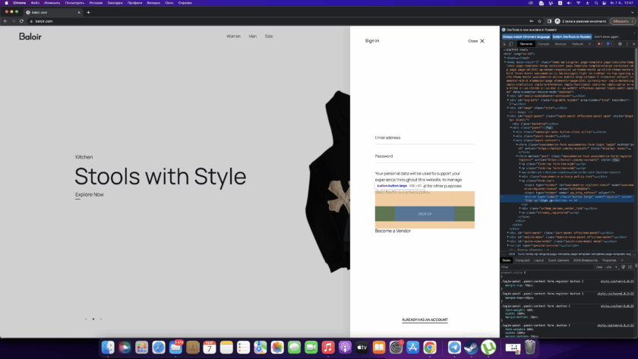Image resolution: width=638 pixels, height=359 pixels.
Task: Click the SIGN UP button
Action: [x=425, y=214]
